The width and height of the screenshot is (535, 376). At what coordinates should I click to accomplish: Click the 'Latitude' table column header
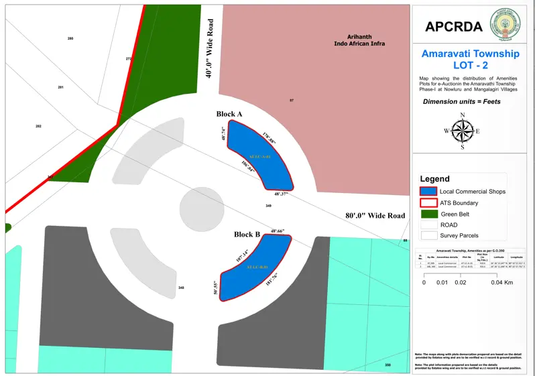(x=499, y=257)
